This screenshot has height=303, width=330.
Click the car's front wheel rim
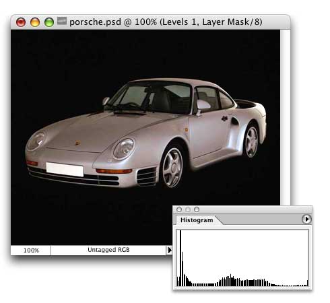pos(172,168)
